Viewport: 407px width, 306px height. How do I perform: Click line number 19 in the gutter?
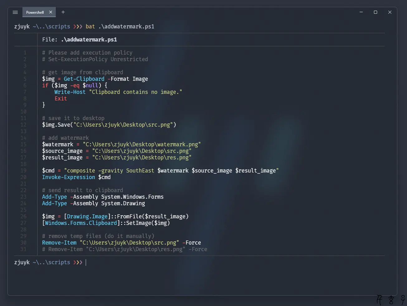click(23, 171)
